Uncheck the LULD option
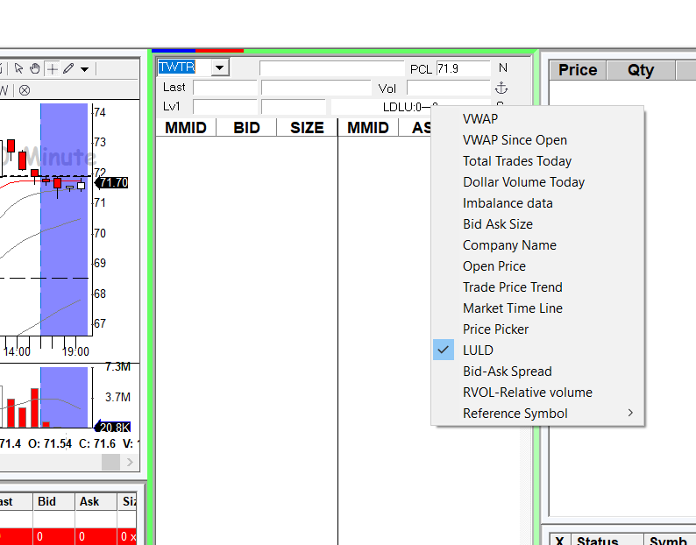Screen dimensions: 696x545 pyautogui.click(x=478, y=350)
